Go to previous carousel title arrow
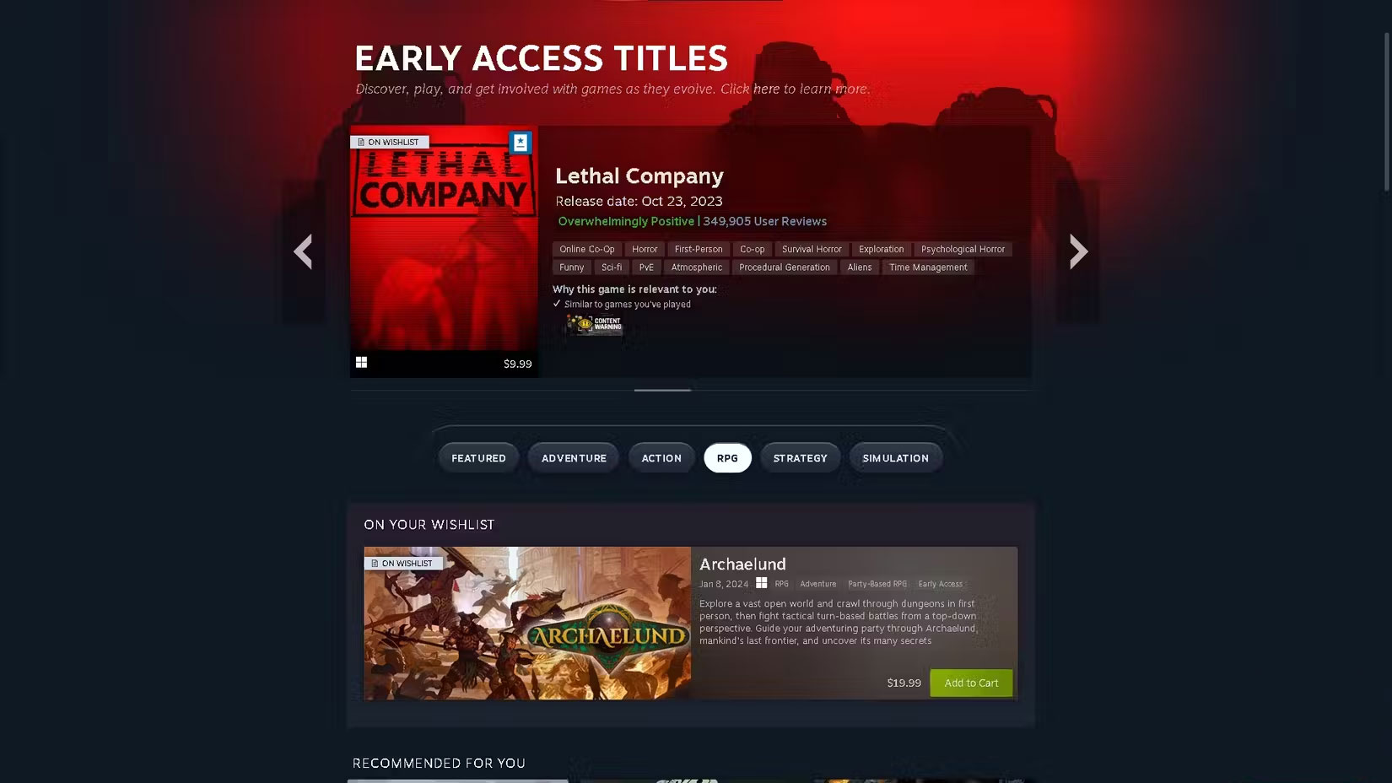The width and height of the screenshot is (1392, 783). click(303, 251)
